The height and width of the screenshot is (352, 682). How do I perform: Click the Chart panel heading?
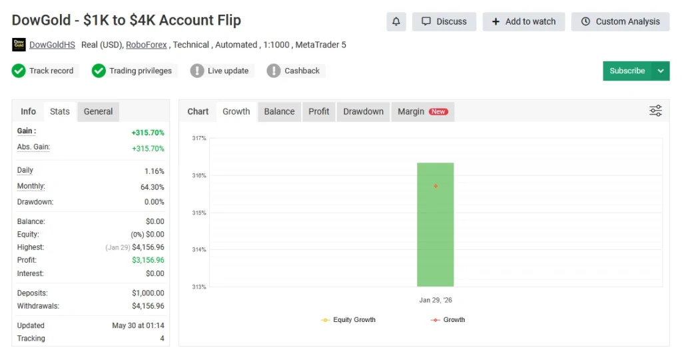click(x=198, y=111)
